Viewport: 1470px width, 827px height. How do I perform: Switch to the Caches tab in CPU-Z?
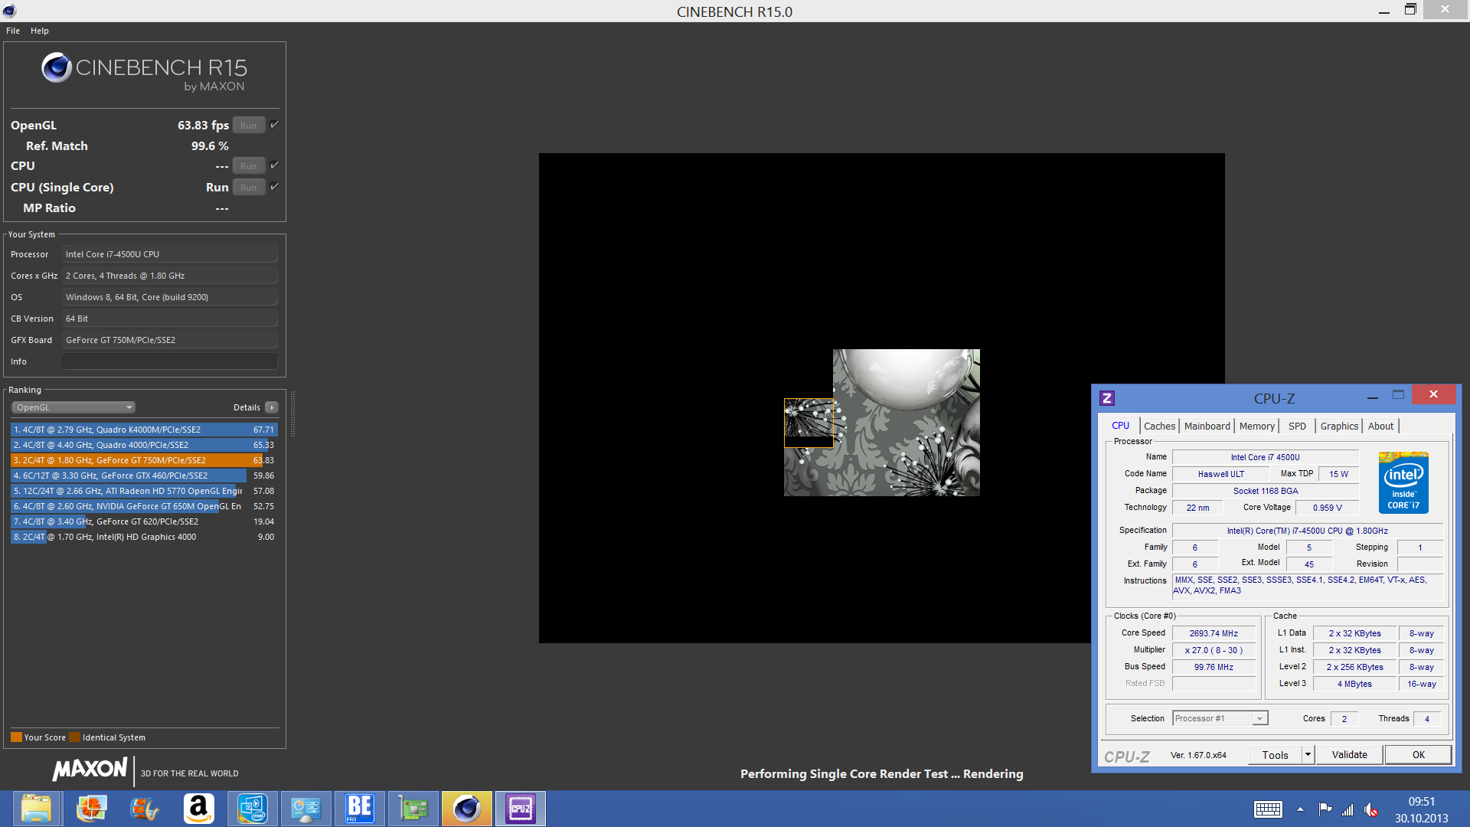tap(1159, 427)
